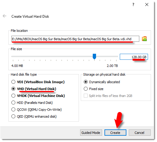Viewport: 157px width, 142px height.
Task: Click the Create button
Action: [x=115, y=133]
